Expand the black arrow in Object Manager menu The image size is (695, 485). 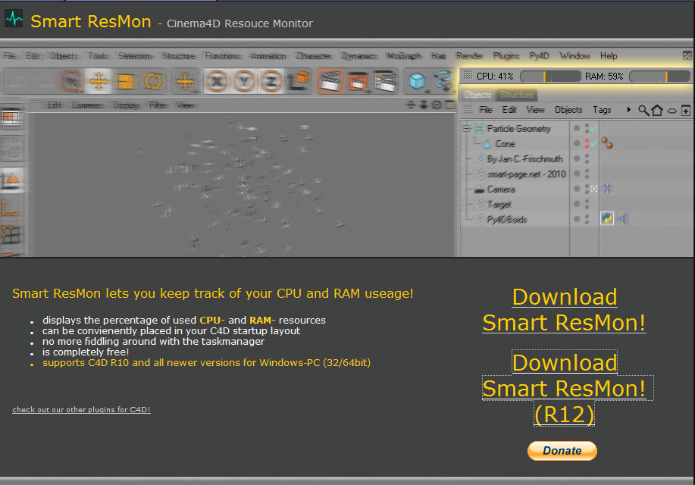pyautogui.click(x=628, y=109)
